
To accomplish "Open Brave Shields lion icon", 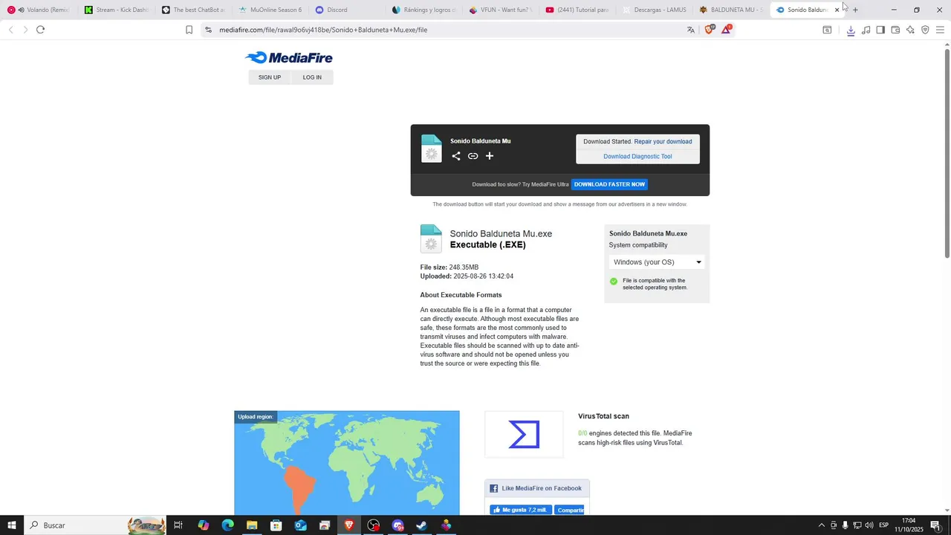I will tap(709, 30).
